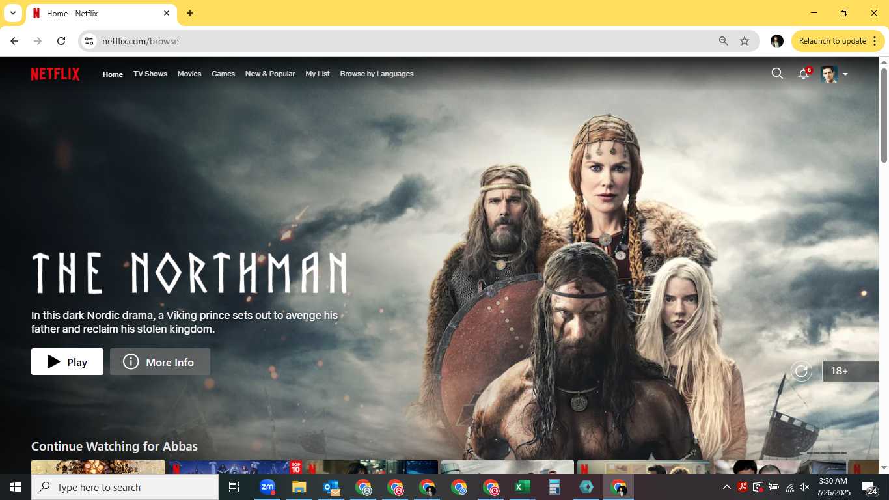Screen dimensions: 889x500
Task: Click Relaunch to update
Action: click(x=832, y=41)
